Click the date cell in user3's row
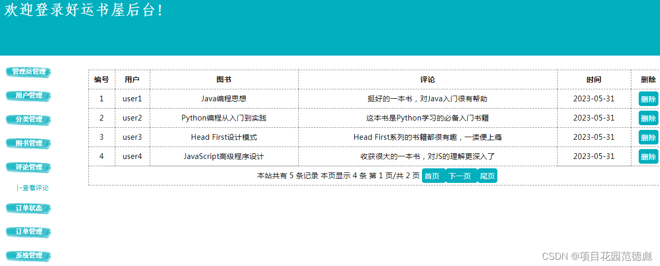 [594, 137]
